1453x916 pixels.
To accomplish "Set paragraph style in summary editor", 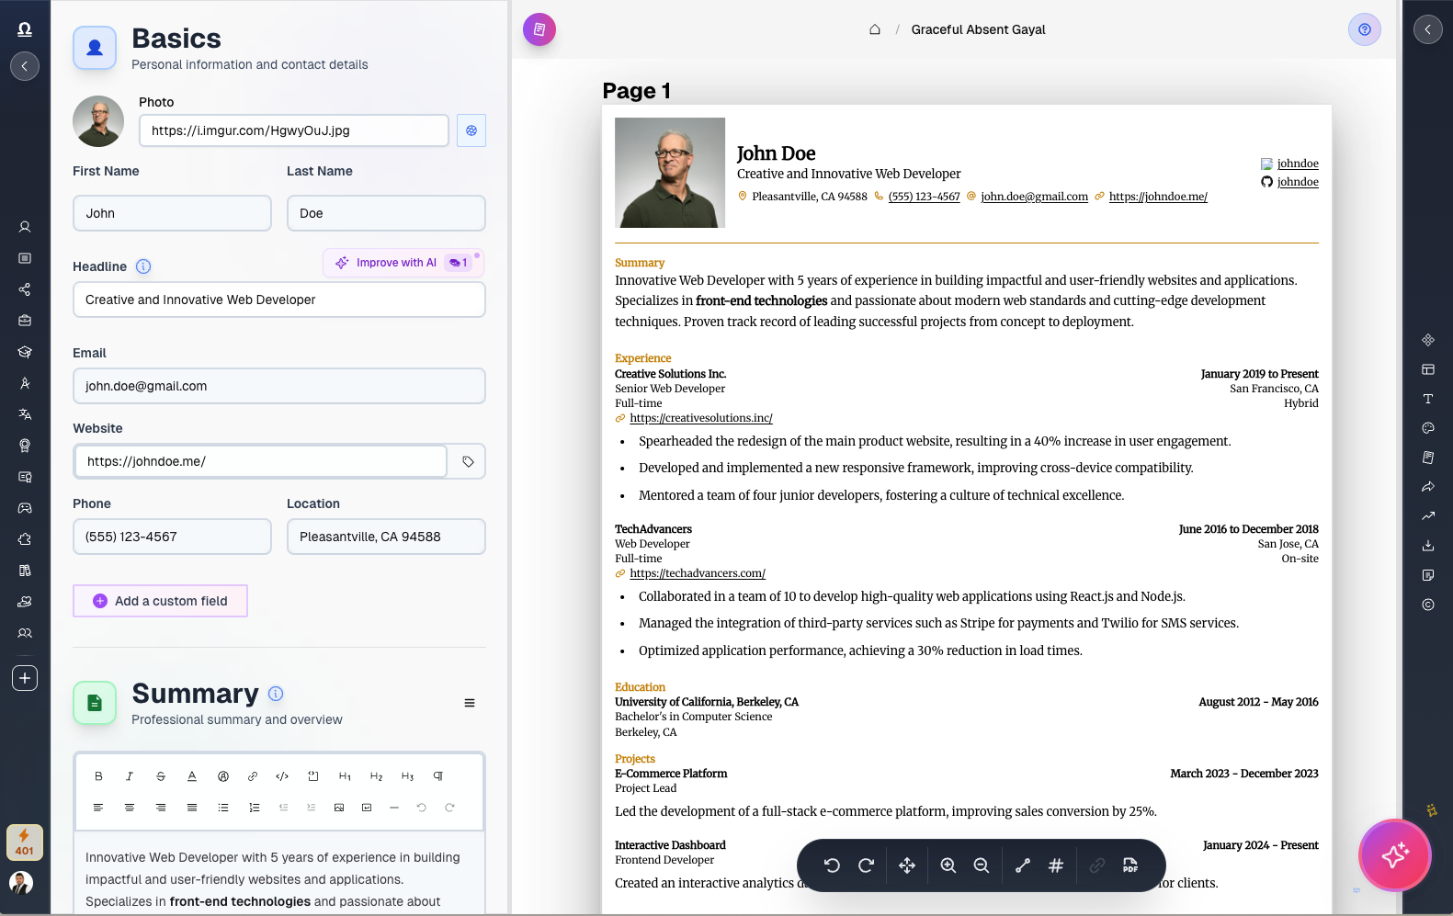I will 438,776.
